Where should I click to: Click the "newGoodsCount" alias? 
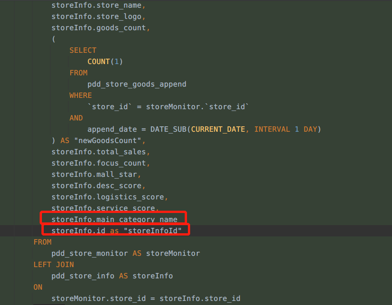pyautogui.click(x=108, y=140)
